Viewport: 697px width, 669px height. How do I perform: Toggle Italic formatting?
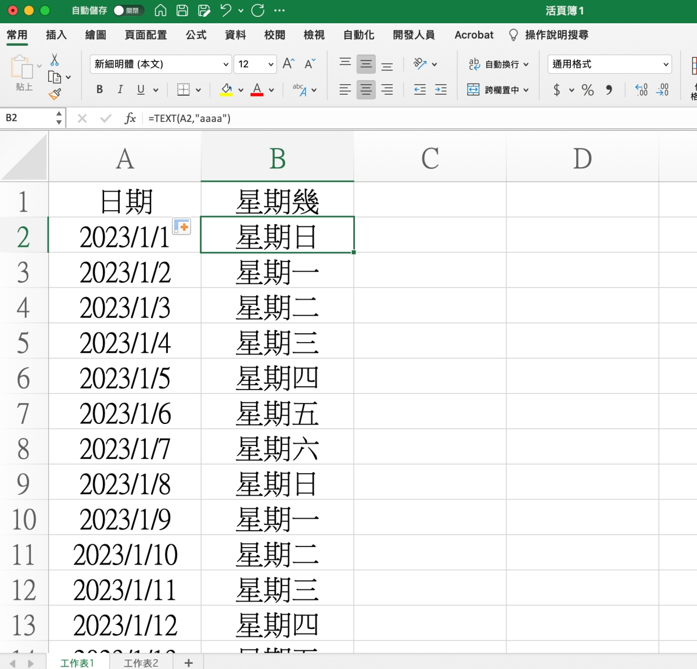[x=120, y=89]
